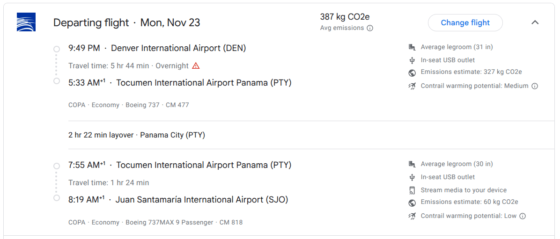Click the 387 kg CO2e emissions total
The image size is (560, 239).
coord(345,16)
